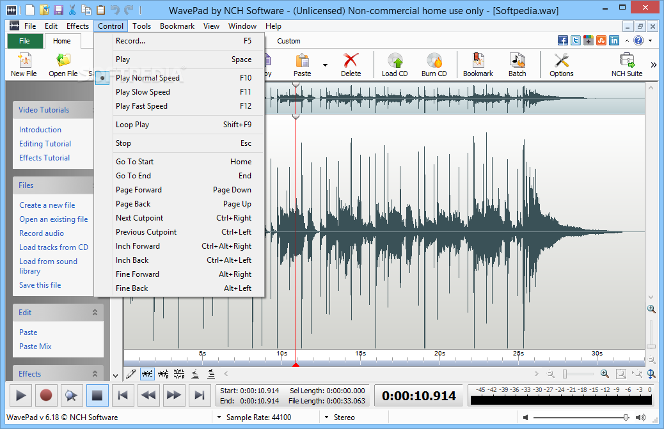Open dropdown arrow next to help icon
664x429 pixels.
pyautogui.click(x=650, y=41)
